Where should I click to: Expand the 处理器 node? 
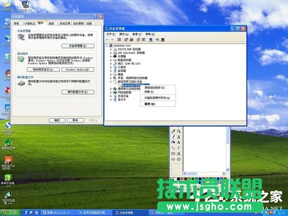[x=111, y=56]
